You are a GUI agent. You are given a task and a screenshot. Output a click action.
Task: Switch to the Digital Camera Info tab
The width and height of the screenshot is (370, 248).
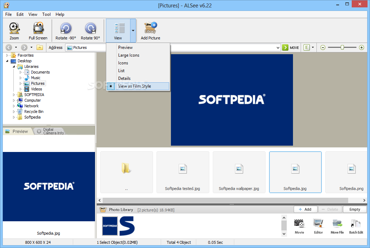click(50, 131)
